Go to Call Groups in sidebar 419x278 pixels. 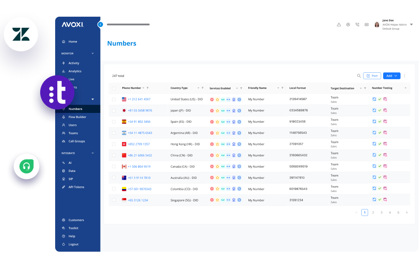(x=77, y=141)
